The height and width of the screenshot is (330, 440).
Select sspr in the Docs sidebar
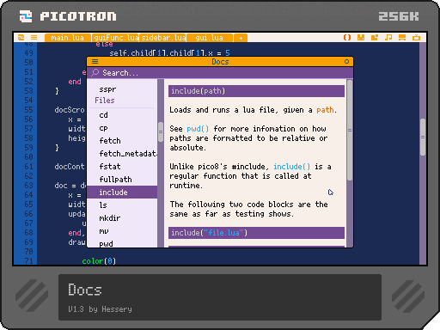tap(107, 89)
